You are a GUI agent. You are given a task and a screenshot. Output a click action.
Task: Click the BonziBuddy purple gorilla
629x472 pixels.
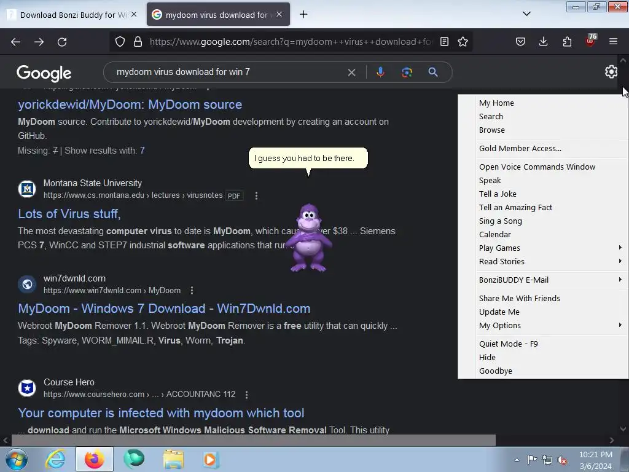308,238
